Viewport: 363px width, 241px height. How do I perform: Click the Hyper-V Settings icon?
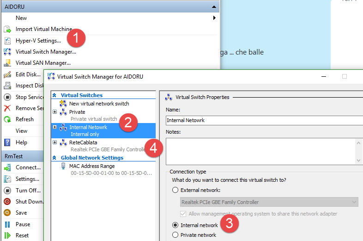pyautogui.click(x=7, y=41)
